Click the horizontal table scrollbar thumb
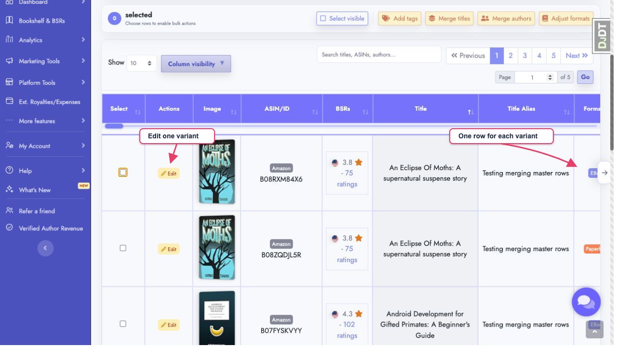The image size is (617, 347). [114, 126]
